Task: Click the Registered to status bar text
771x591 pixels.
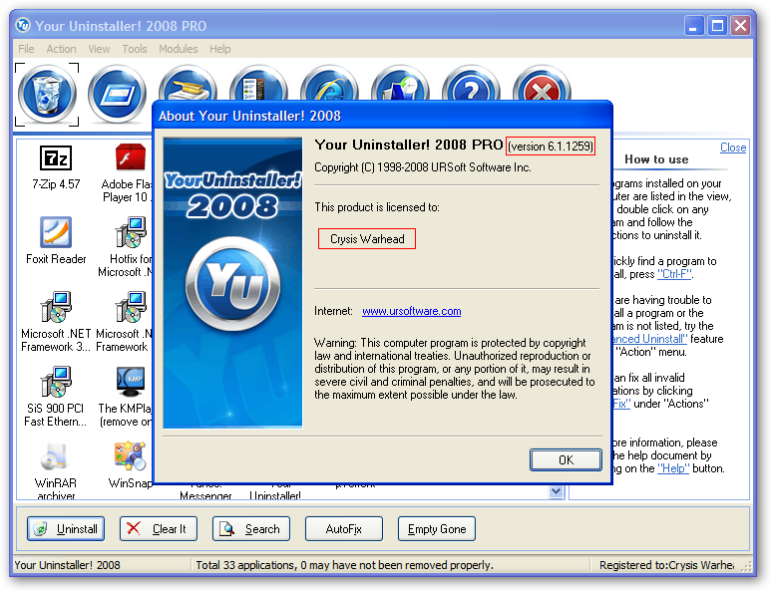Action: [x=666, y=565]
